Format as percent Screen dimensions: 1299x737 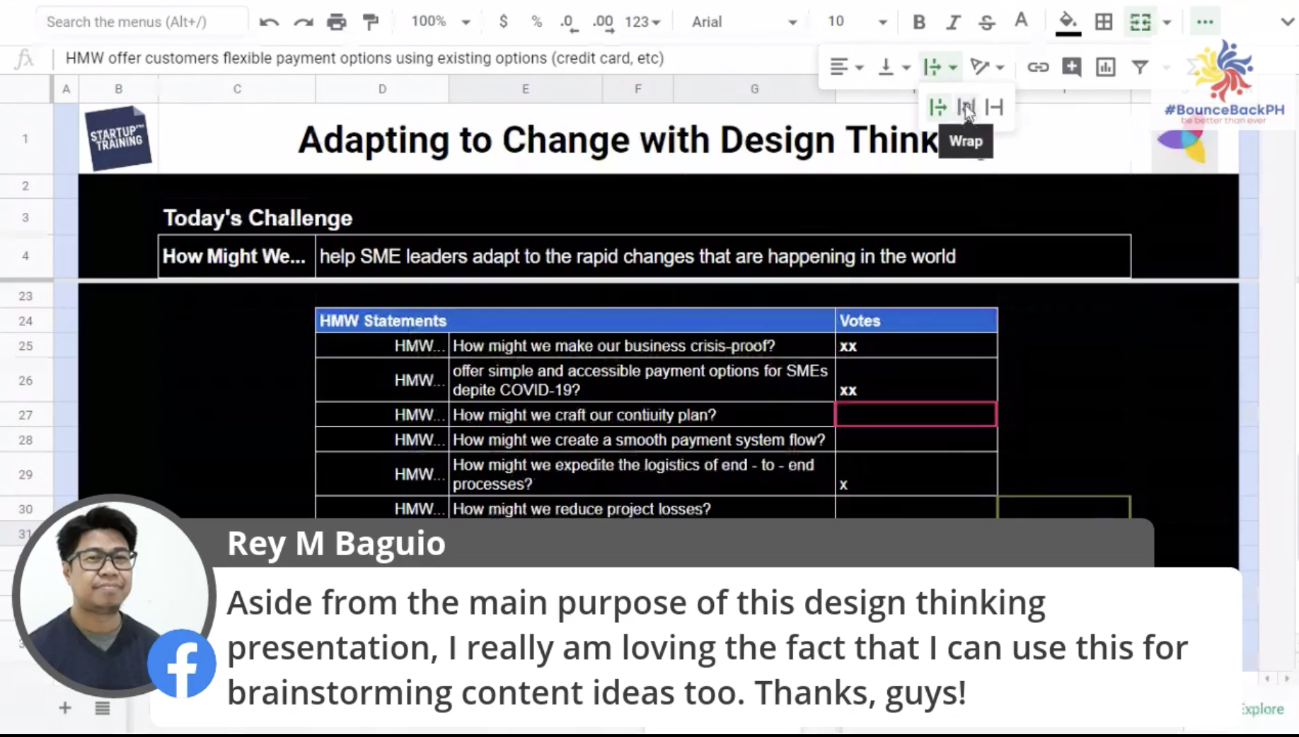click(536, 21)
